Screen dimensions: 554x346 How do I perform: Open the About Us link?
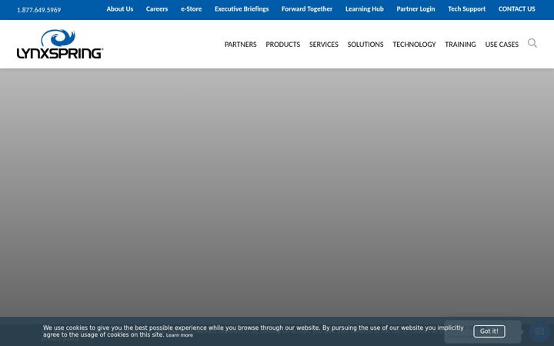click(x=120, y=9)
